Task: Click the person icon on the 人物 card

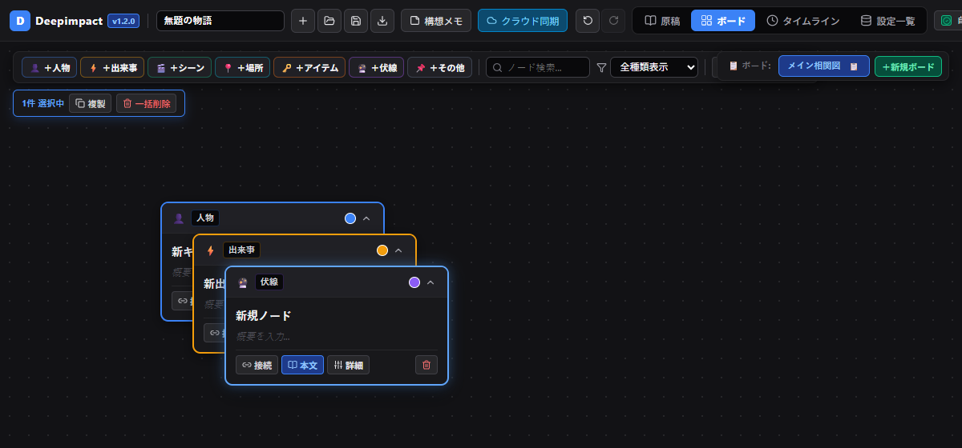Action: 179,218
